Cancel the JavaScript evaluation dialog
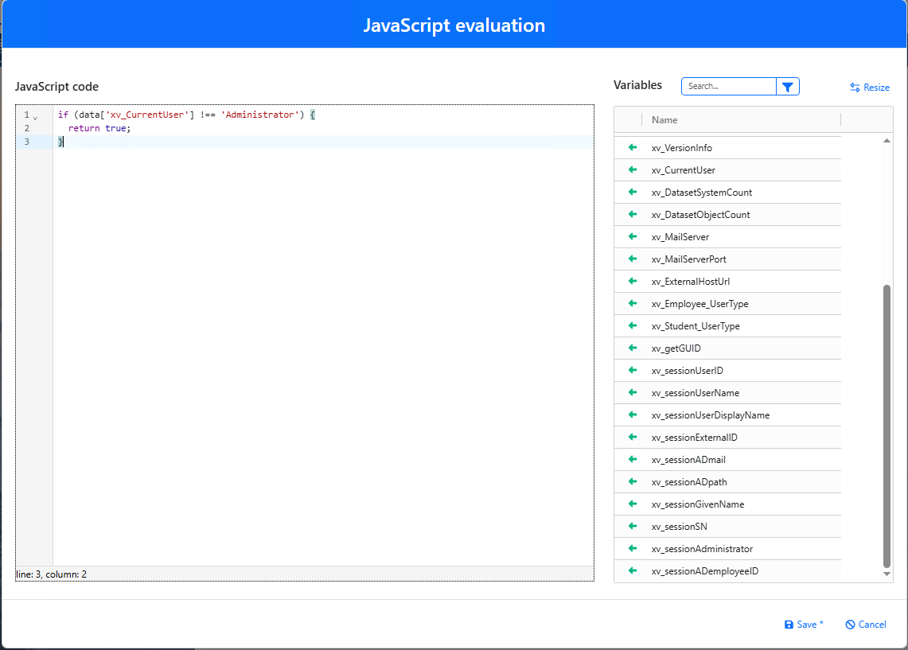908x650 pixels. tap(866, 625)
